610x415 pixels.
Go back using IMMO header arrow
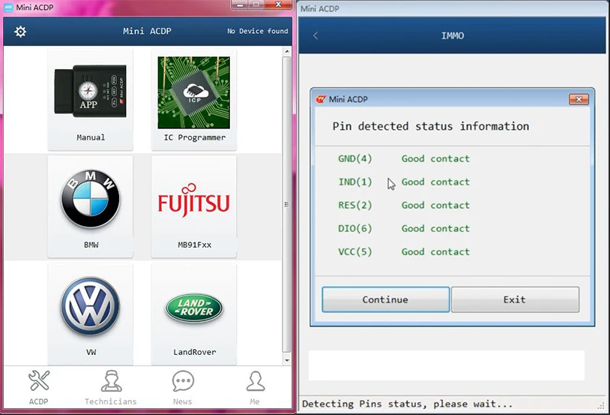coord(315,36)
